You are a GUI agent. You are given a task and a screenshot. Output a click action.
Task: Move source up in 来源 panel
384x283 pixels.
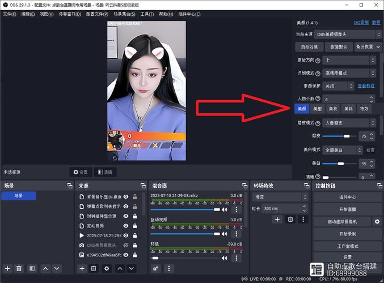click(120, 269)
